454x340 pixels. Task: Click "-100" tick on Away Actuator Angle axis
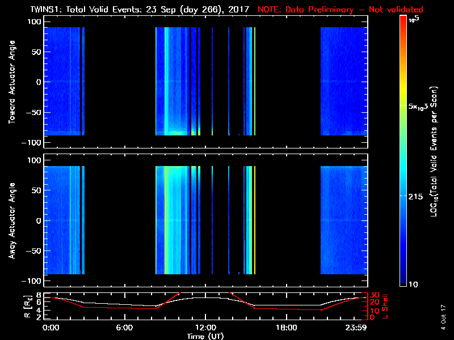[32, 281]
